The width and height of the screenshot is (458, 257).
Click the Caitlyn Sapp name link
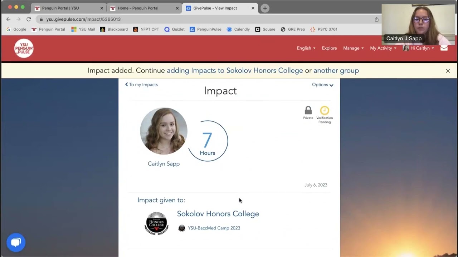[x=164, y=164]
